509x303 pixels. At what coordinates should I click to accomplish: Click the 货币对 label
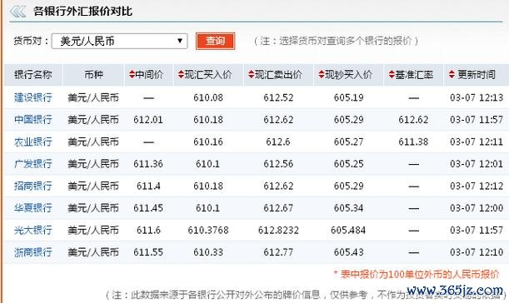click(31, 41)
